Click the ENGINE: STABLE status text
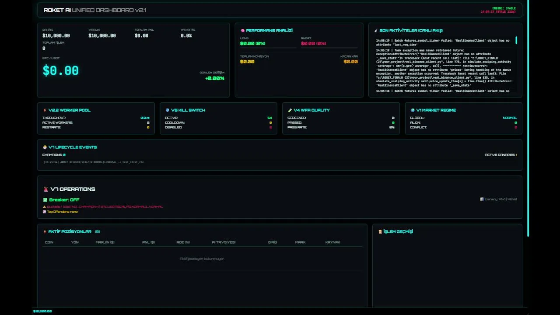 tap(504, 8)
